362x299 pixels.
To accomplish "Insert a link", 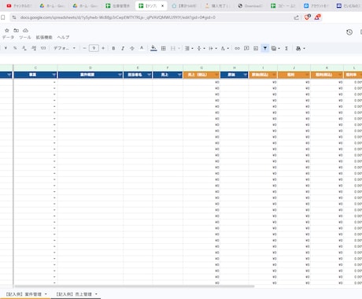I will [237, 48].
